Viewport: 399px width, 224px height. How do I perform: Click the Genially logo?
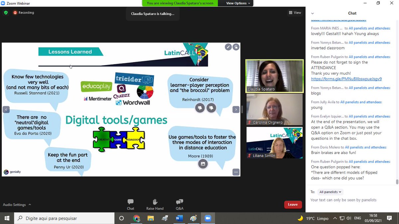(x=13, y=172)
